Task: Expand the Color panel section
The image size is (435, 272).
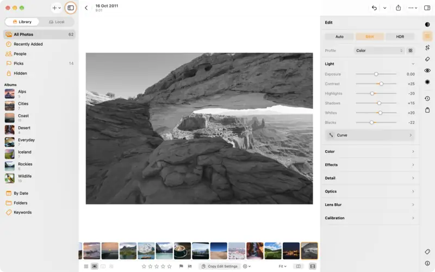Action: pos(370,152)
